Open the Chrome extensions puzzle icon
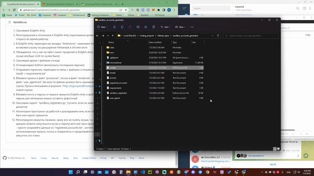Image resolution: width=314 pixels, height=176 pixels. click(x=158, y=10)
